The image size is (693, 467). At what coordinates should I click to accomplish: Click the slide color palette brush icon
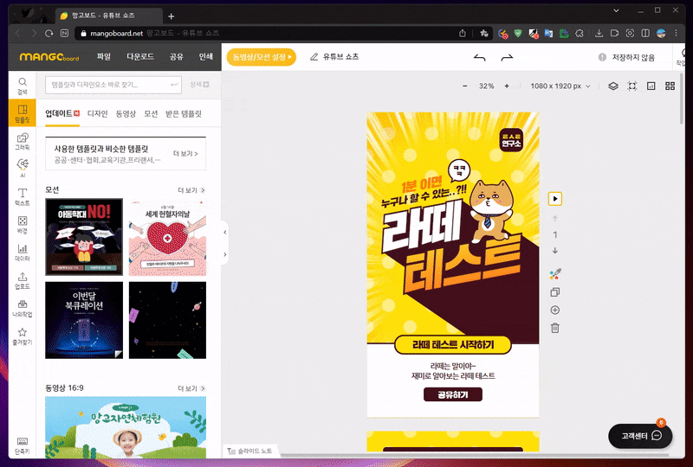coord(555,273)
